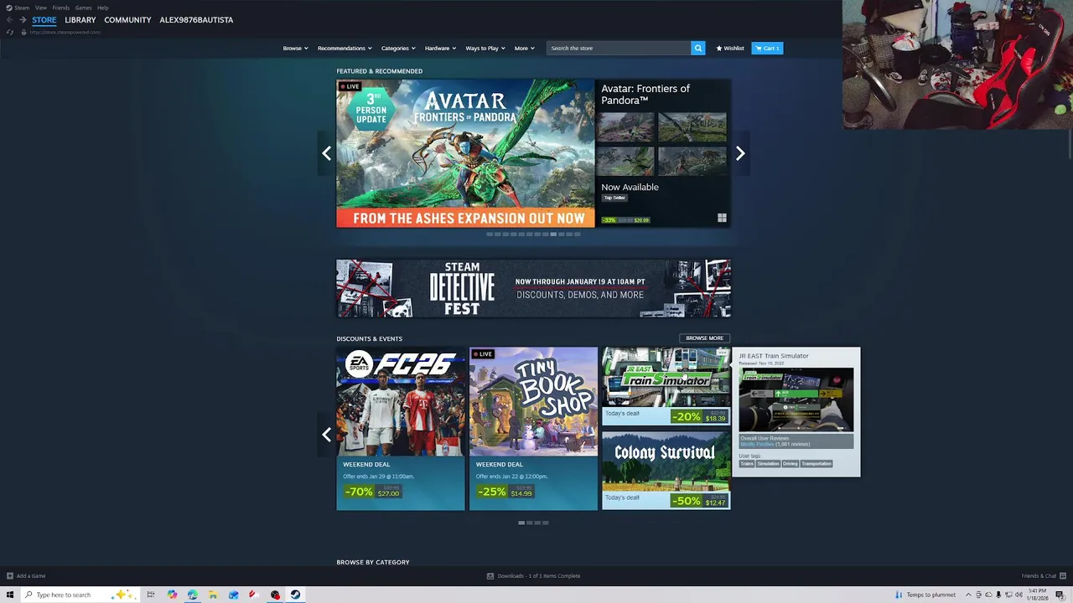The height and width of the screenshot is (603, 1073).
Task: Click the lock icon beside the store URL
Action: (x=23, y=32)
